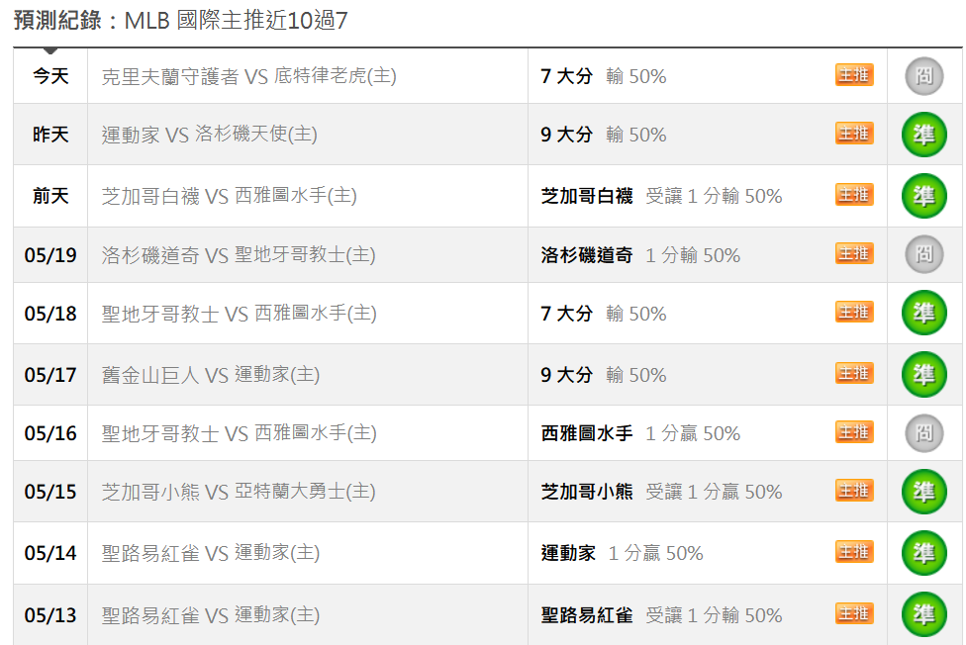This screenshot has height=645, width=966.
Task: Click the green 準 icon in the 05/18 row
Action: 923,313
